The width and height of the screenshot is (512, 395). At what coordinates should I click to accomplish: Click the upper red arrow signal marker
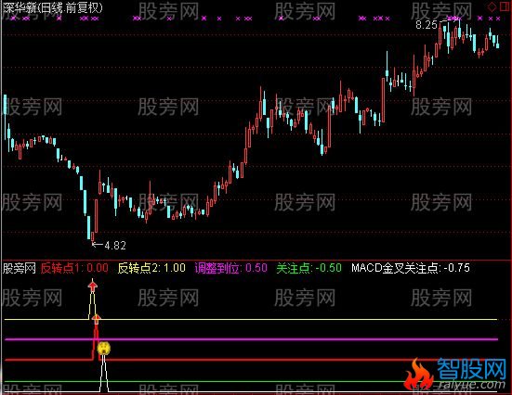tap(93, 286)
